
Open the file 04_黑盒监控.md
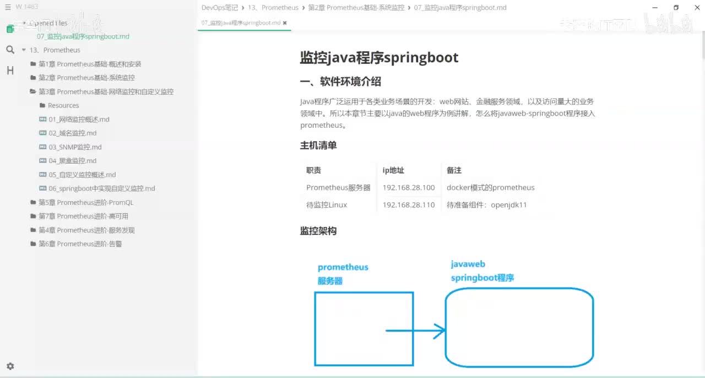point(72,161)
